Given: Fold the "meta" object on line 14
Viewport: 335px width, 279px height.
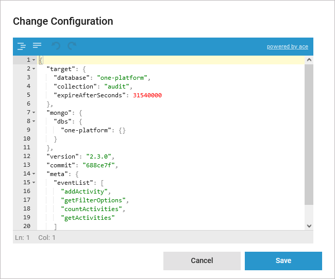Looking at the screenshot, I should pos(33,173).
